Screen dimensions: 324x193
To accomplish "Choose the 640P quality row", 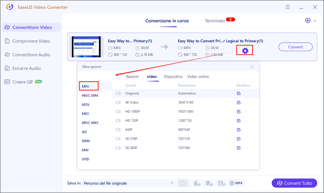I will (185, 130).
